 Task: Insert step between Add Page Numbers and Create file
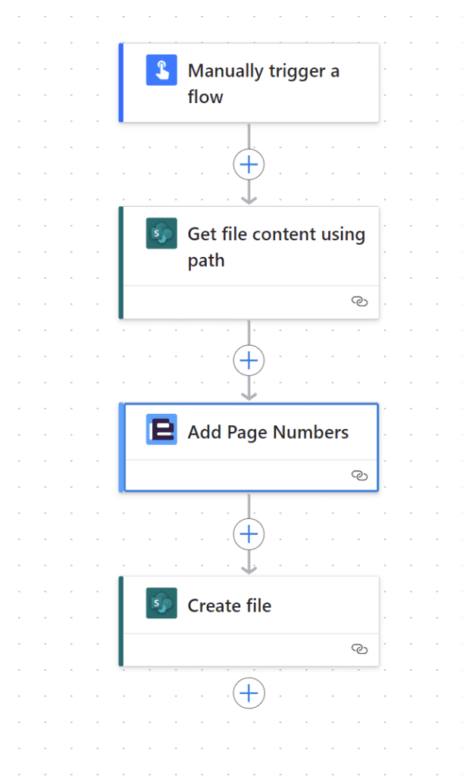tap(249, 534)
